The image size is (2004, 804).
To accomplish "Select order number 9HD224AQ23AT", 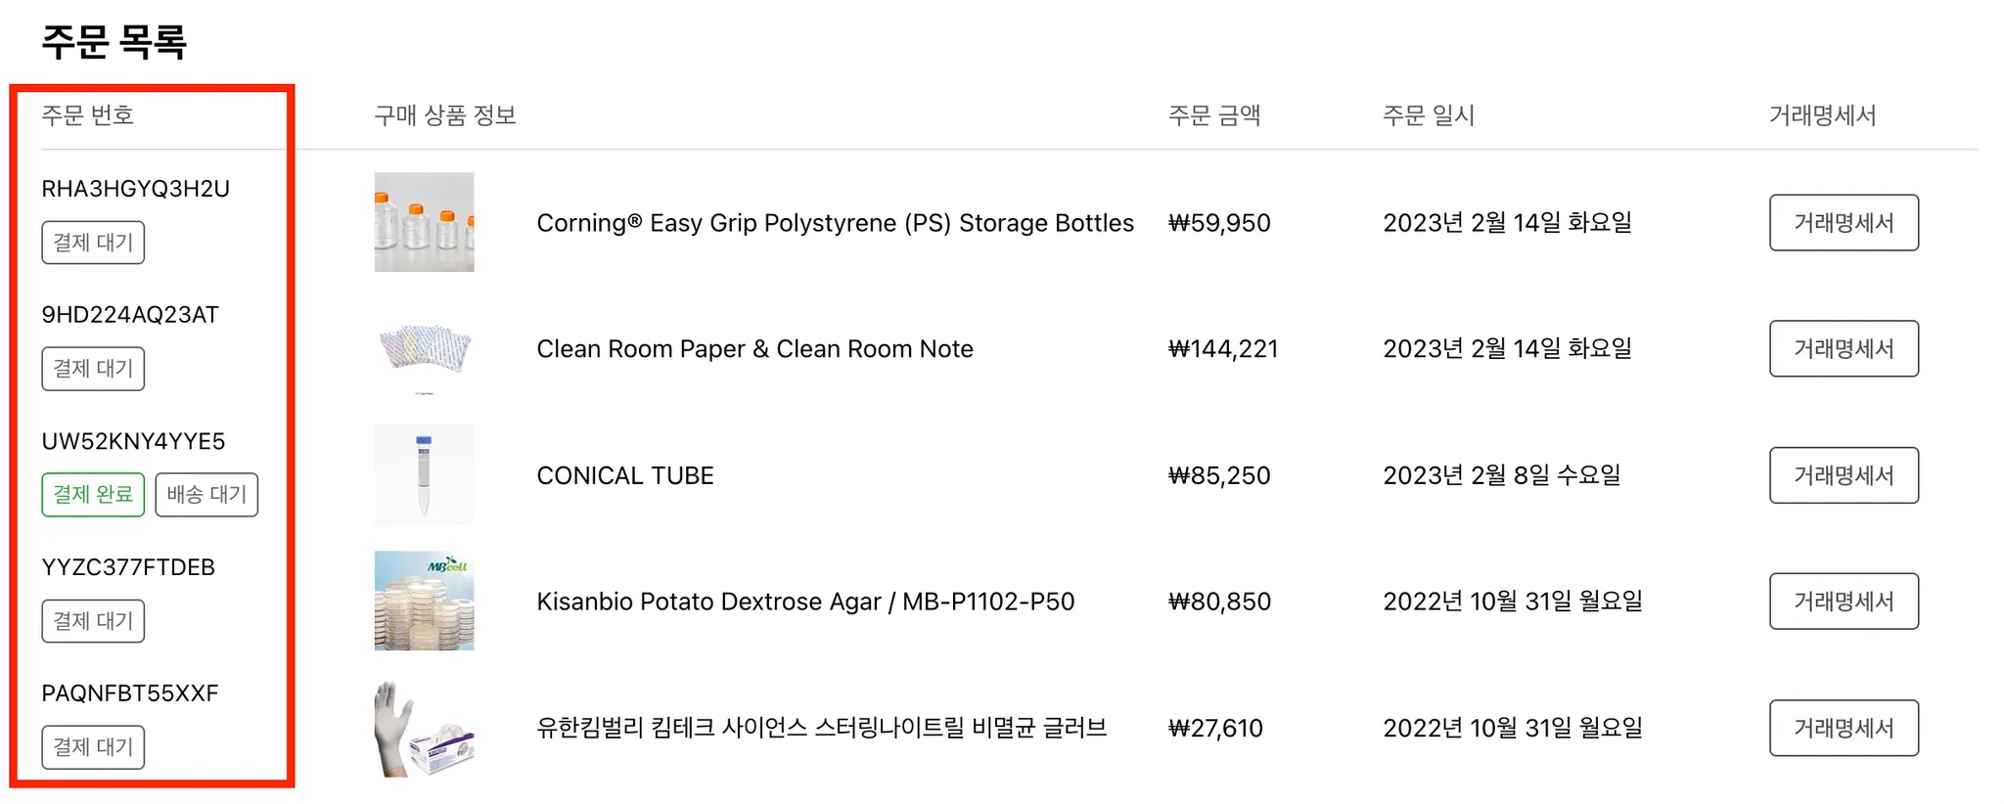I will [x=130, y=315].
